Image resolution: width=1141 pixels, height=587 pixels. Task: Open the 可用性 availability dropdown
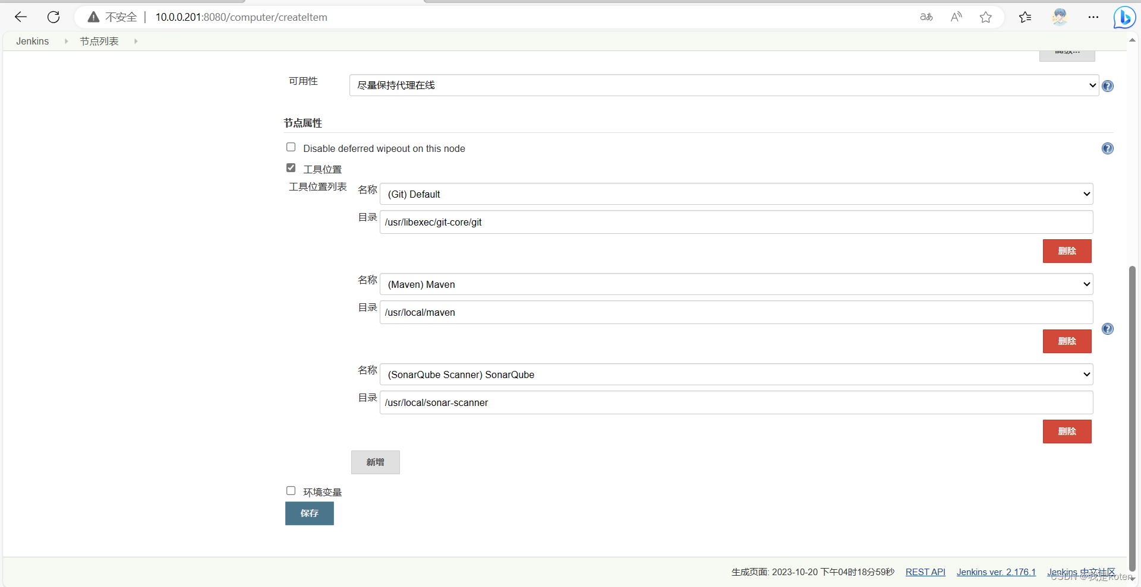(724, 85)
